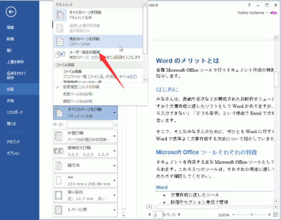Select 開く in the backstage sidebar
The width and height of the screenshot is (281, 220).
10,51
